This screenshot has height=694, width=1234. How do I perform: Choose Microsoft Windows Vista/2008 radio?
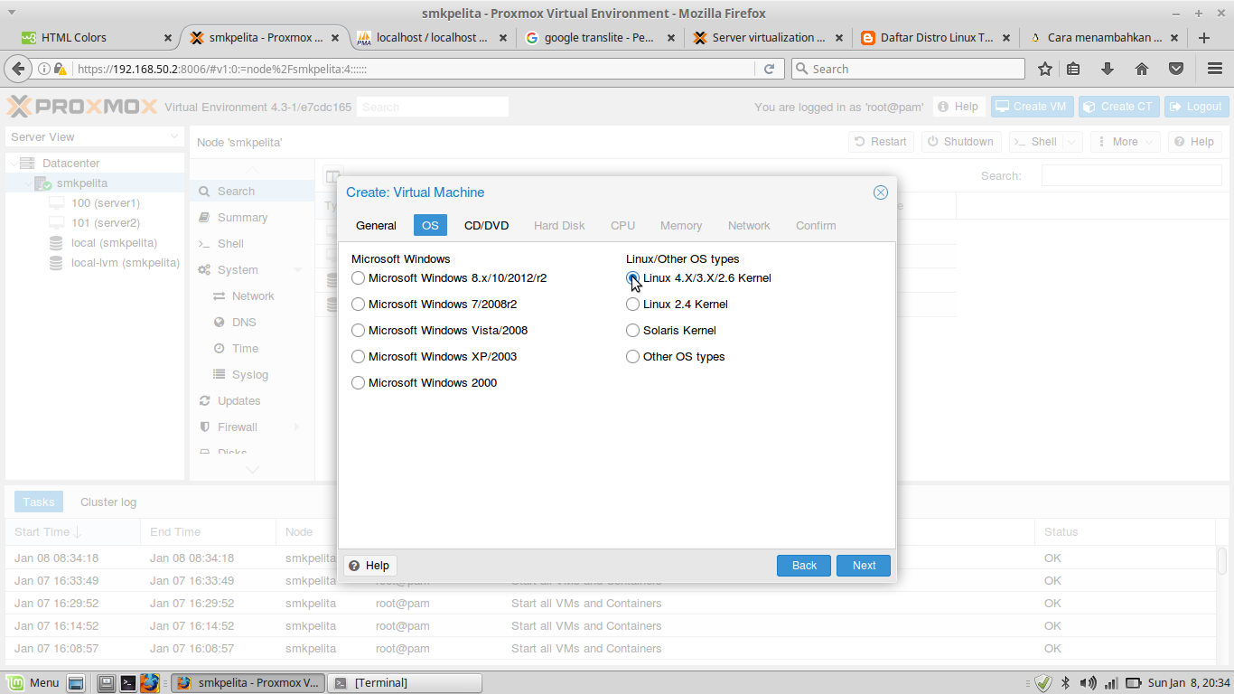coord(359,331)
